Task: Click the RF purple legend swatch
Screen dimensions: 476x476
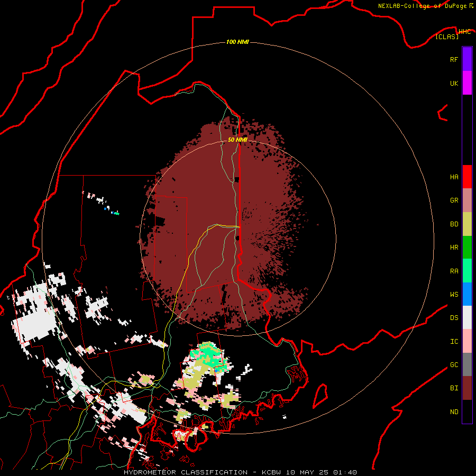Action: (467, 59)
